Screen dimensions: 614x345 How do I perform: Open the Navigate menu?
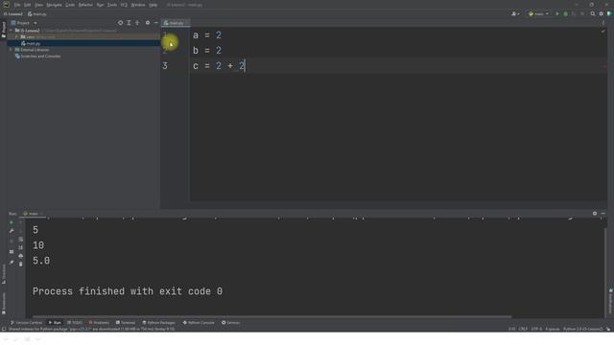[x=54, y=5]
